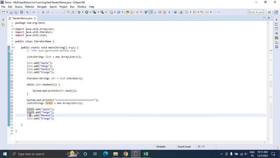Click the taskbar search box
Viewport: 280px width, 158px height.
click(45, 154)
